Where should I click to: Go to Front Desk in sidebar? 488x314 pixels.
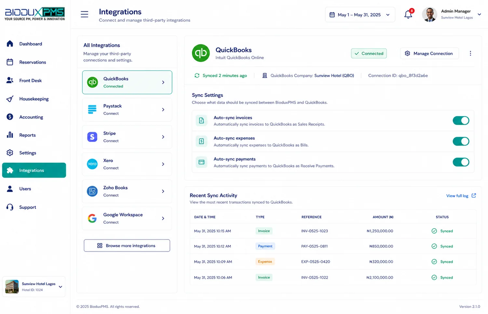pyautogui.click(x=34, y=80)
